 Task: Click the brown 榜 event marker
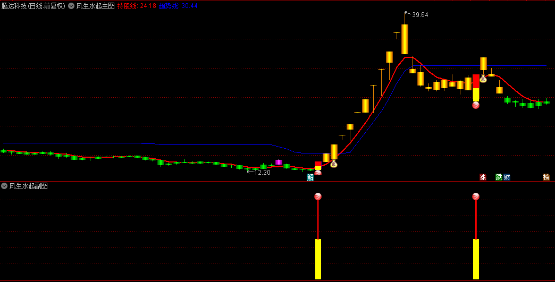pos(546,177)
